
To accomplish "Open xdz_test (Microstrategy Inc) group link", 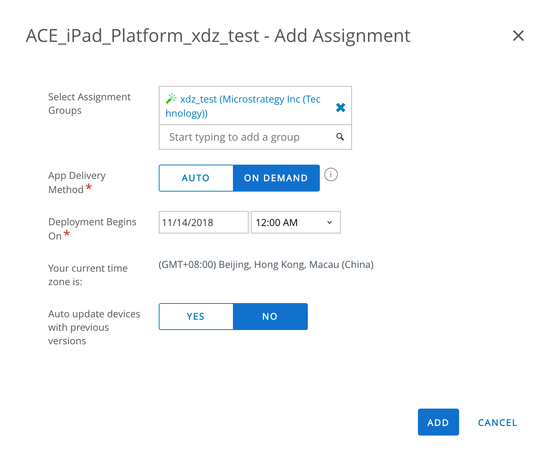I will [x=250, y=100].
